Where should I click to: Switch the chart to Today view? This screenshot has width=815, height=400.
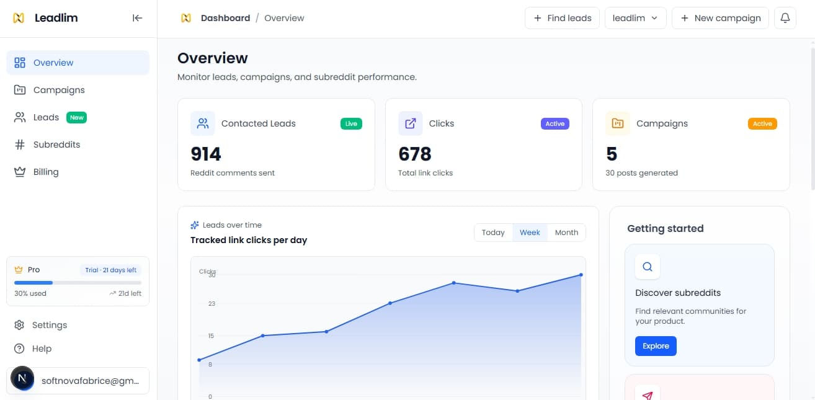tap(493, 232)
